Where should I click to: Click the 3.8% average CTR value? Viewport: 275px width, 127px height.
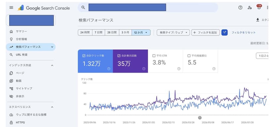pos(159,63)
